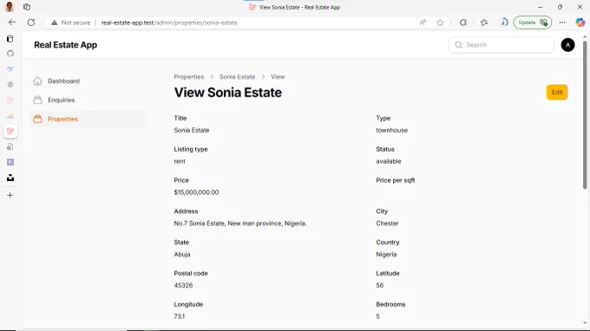Click the latitude value 56
590x331 pixels.
[380, 286]
